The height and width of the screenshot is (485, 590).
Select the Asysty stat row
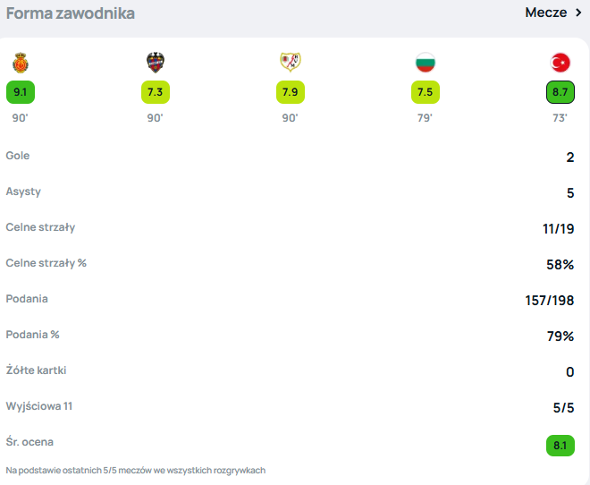click(291, 192)
